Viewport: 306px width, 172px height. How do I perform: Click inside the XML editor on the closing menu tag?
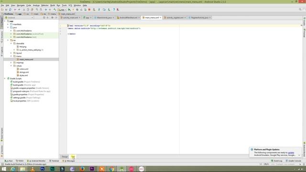(x=72, y=34)
